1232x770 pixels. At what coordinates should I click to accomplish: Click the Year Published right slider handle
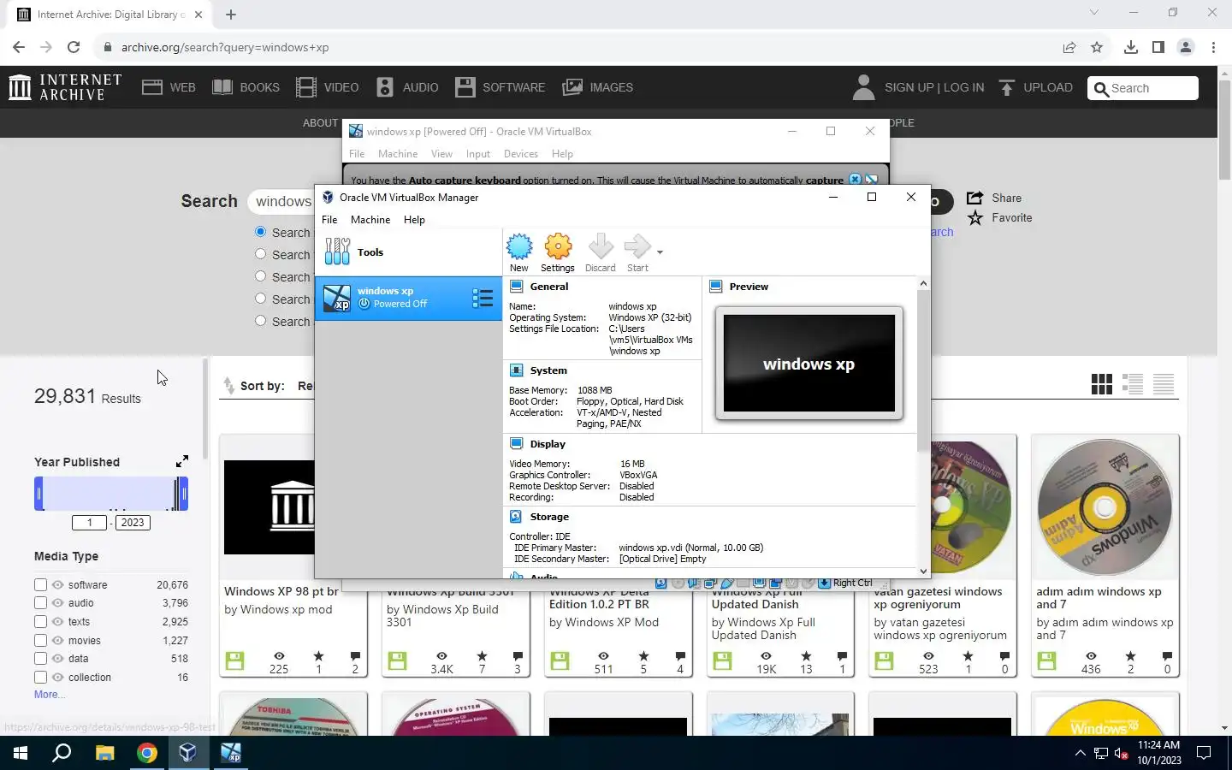[x=183, y=494]
